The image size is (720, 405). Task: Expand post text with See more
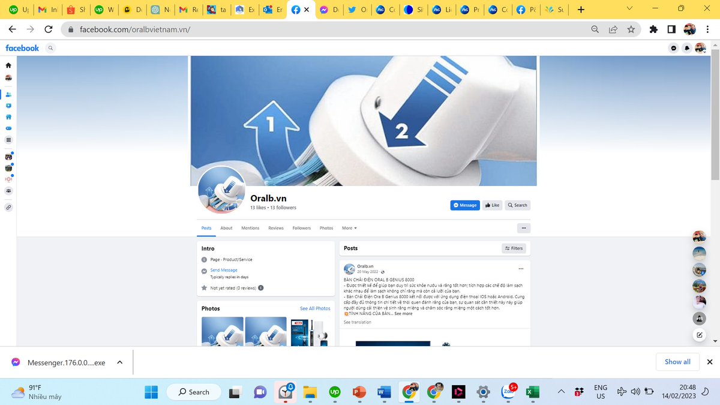click(403, 314)
